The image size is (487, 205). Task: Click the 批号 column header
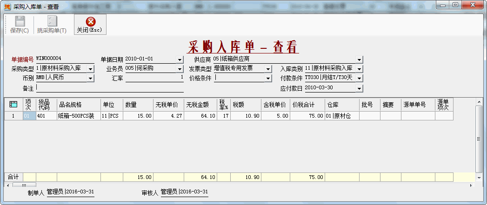coord(370,105)
